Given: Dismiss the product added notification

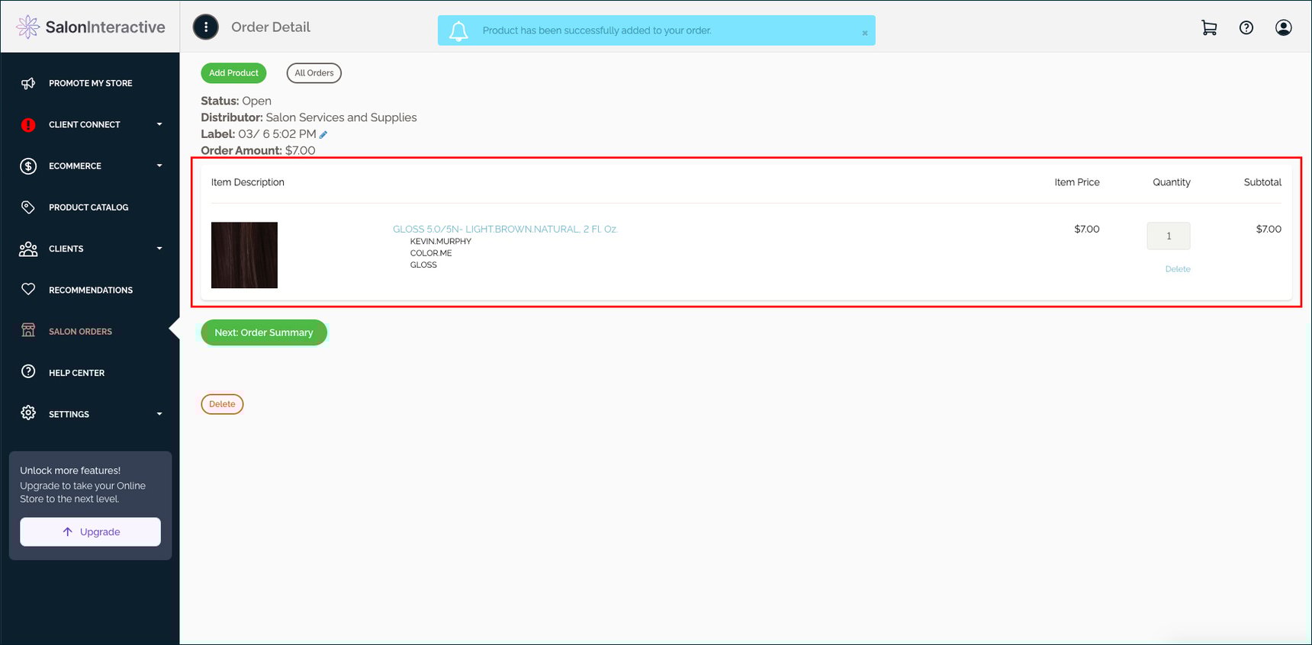Looking at the screenshot, I should [x=864, y=33].
